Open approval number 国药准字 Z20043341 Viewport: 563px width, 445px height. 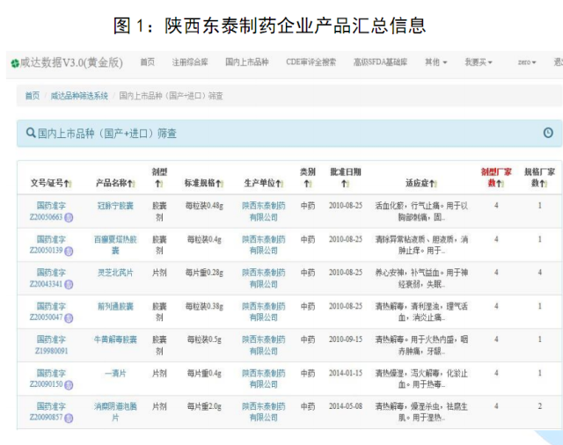click(51, 279)
